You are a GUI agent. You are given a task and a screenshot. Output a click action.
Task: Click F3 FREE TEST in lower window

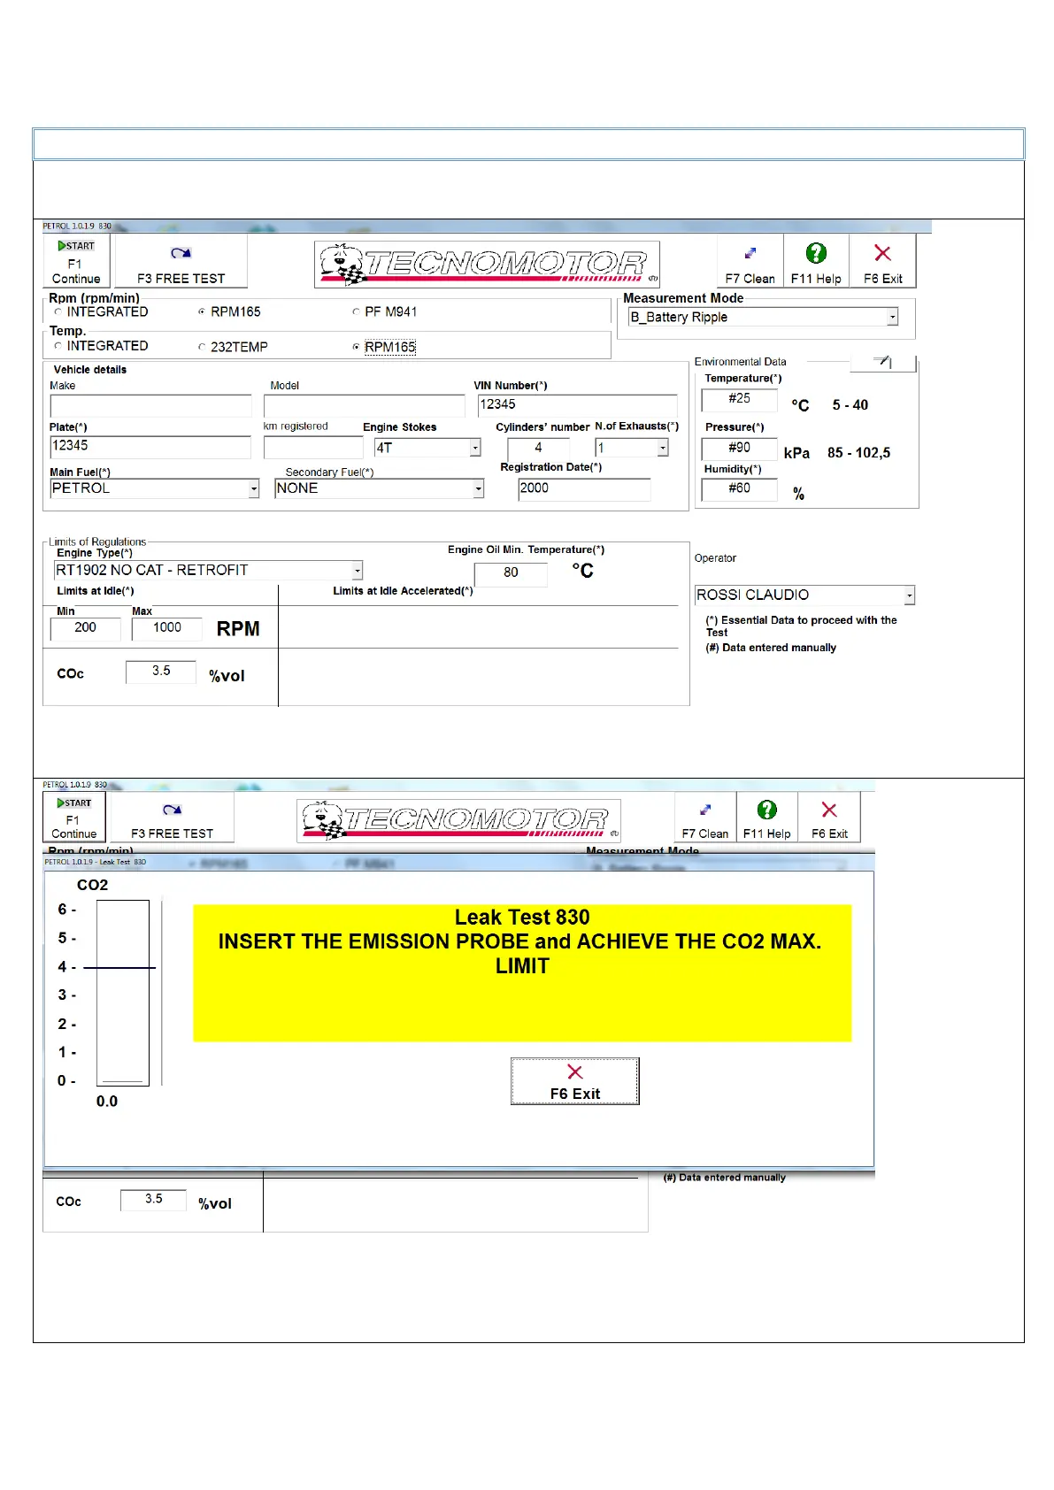coord(172,817)
